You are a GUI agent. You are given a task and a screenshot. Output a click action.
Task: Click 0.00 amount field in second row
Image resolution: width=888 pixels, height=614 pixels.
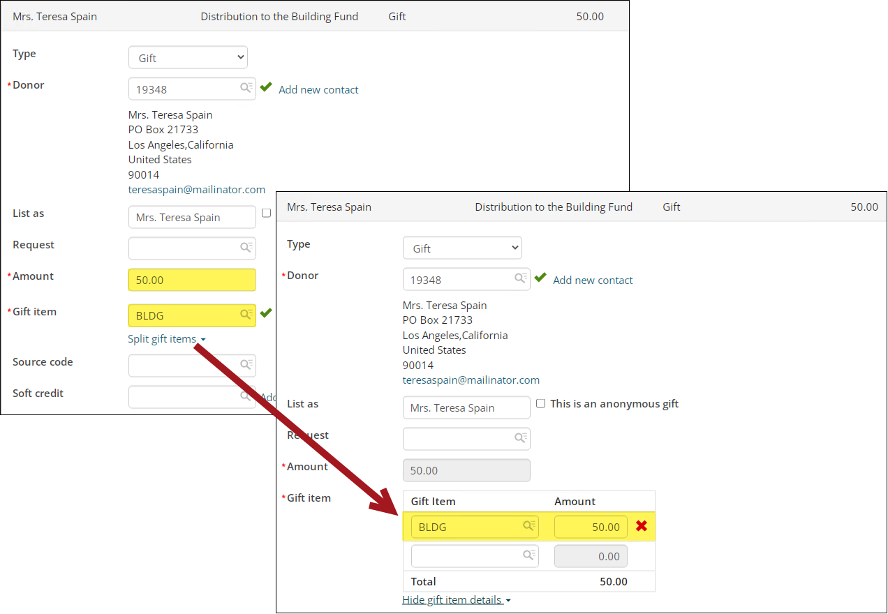[x=591, y=556]
